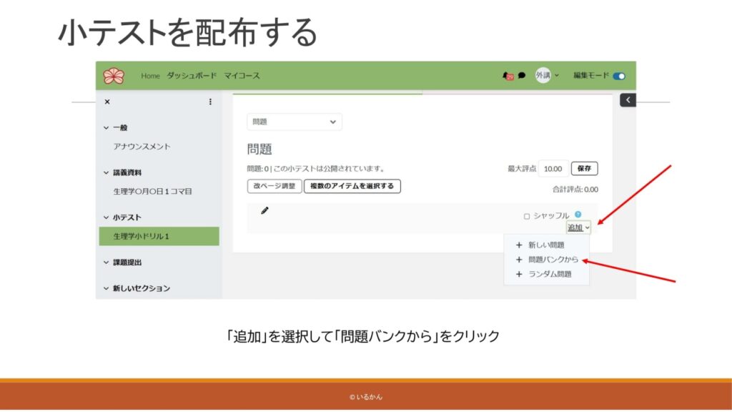The width and height of the screenshot is (732, 412).
Task: Open the 問題 dropdown selector
Action: [294, 122]
